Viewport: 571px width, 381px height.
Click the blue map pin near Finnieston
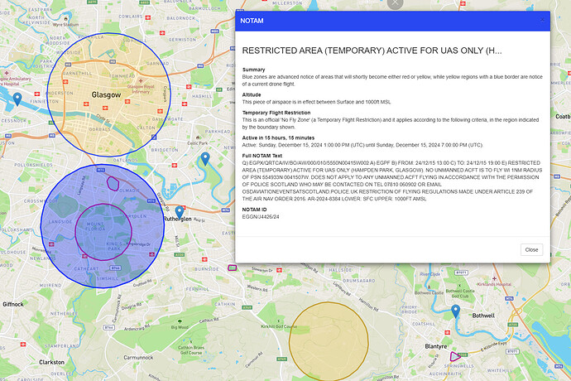coord(17,100)
